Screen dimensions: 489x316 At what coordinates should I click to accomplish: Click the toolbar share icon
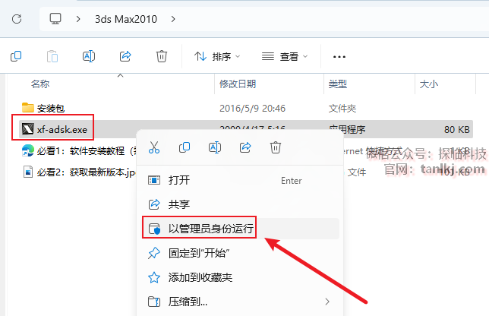(x=125, y=56)
